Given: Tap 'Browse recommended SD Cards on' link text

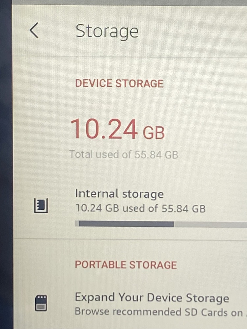Looking at the screenshot, I should pos(159,312).
